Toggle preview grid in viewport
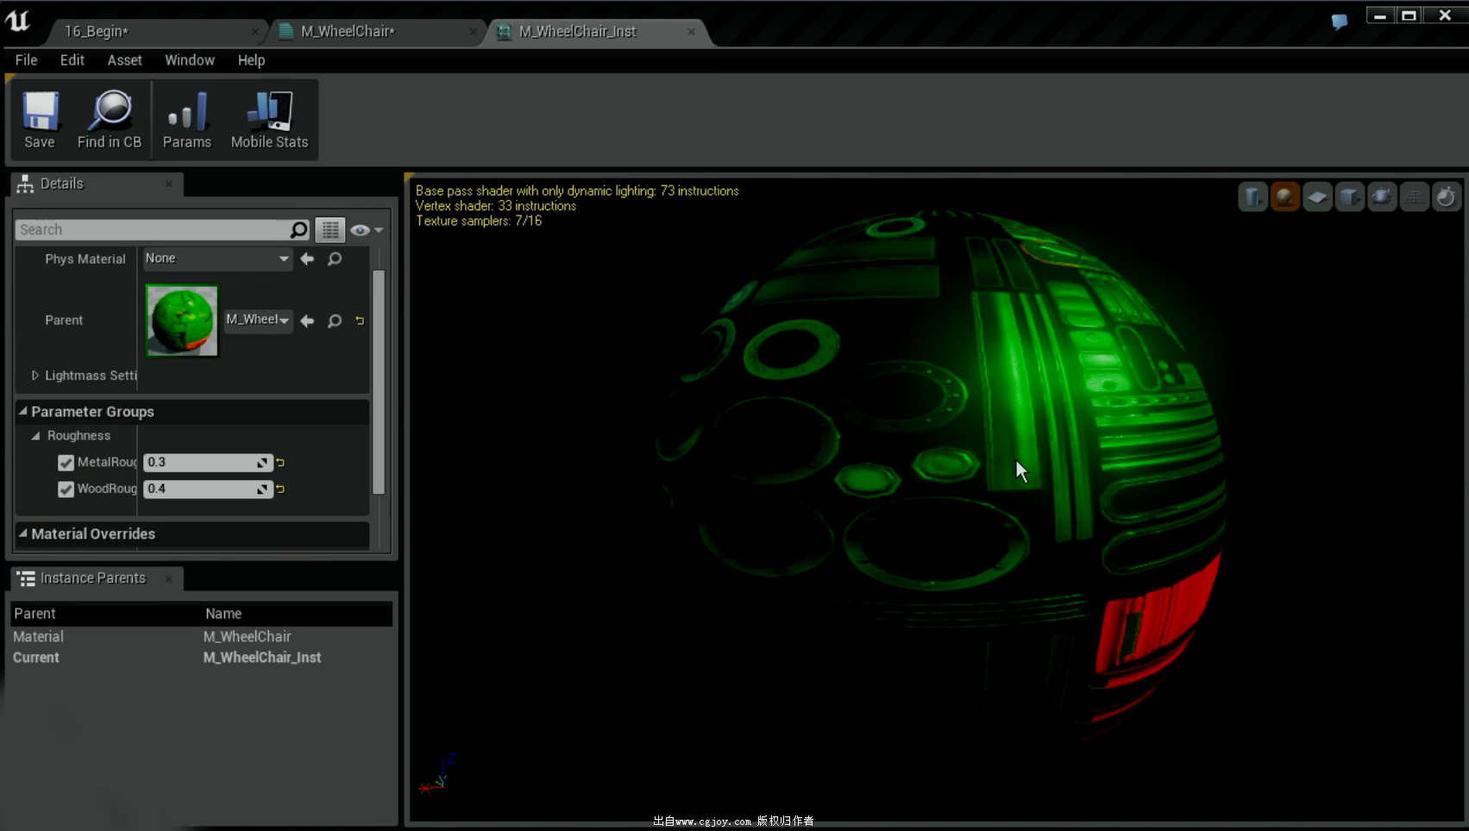This screenshot has width=1469, height=831. 1414,197
